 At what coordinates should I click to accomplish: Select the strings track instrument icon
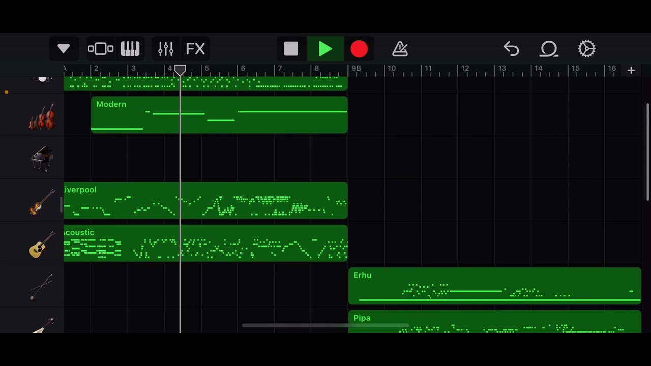point(42,116)
